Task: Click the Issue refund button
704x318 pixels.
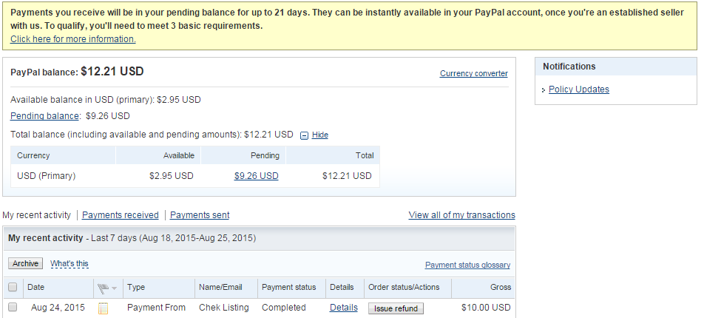Action: [x=396, y=308]
